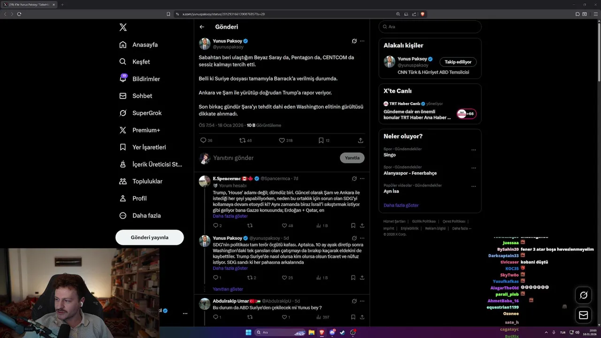Open Profil page
601x338 pixels.
[x=133, y=198]
